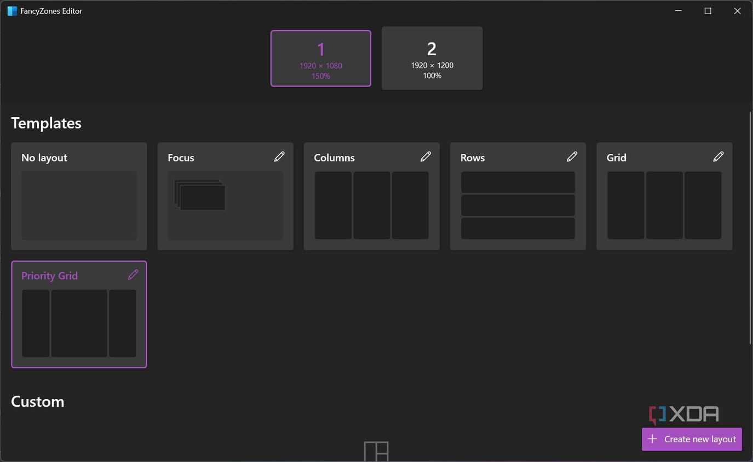Close the FancyZones Editor window
Screen dimensions: 753x462
coord(738,11)
